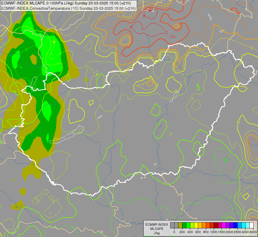Click the legend value label 400
The height and width of the screenshot is (237, 258).
point(190,232)
